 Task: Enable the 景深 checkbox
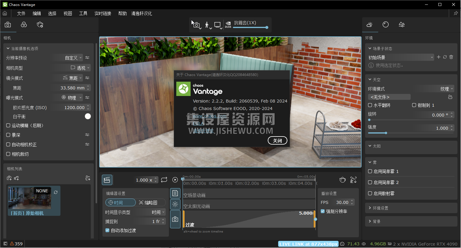(x=8, y=135)
